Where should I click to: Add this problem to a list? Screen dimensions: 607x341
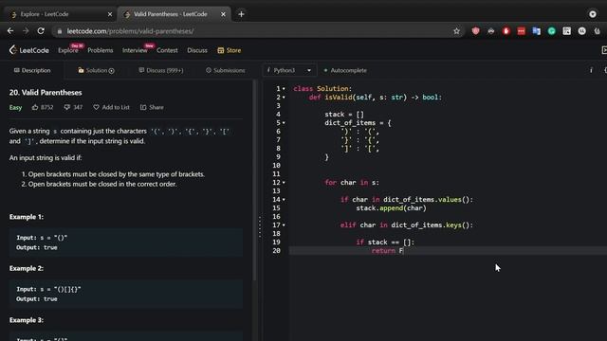[x=112, y=107]
